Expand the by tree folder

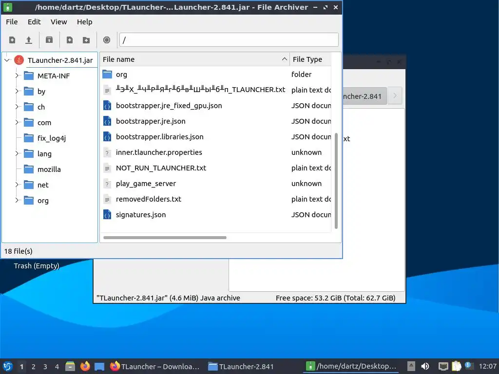click(x=17, y=91)
